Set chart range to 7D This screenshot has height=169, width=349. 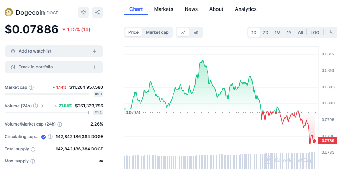pyautogui.click(x=266, y=33)
